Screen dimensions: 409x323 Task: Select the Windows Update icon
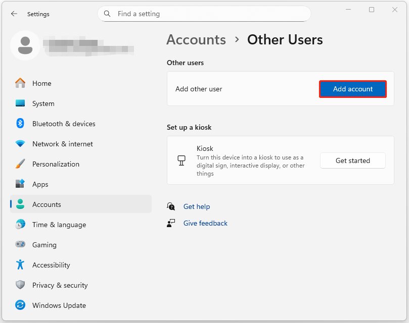(x=20, y=305)
